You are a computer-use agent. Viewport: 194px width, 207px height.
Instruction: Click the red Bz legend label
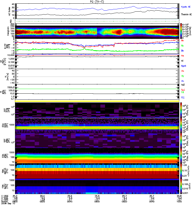[x=182, y=40]
